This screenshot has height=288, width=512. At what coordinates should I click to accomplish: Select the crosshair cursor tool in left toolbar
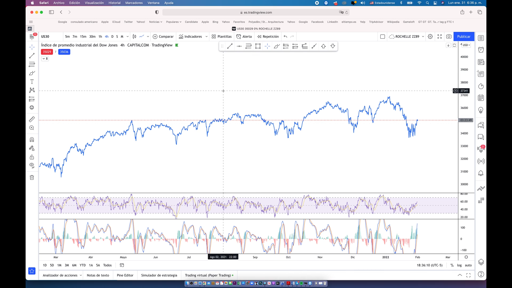point(32,47)
